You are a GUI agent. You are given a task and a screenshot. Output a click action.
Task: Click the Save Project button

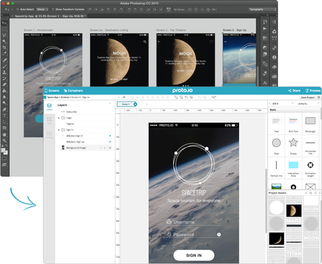[x=307, y=97]
